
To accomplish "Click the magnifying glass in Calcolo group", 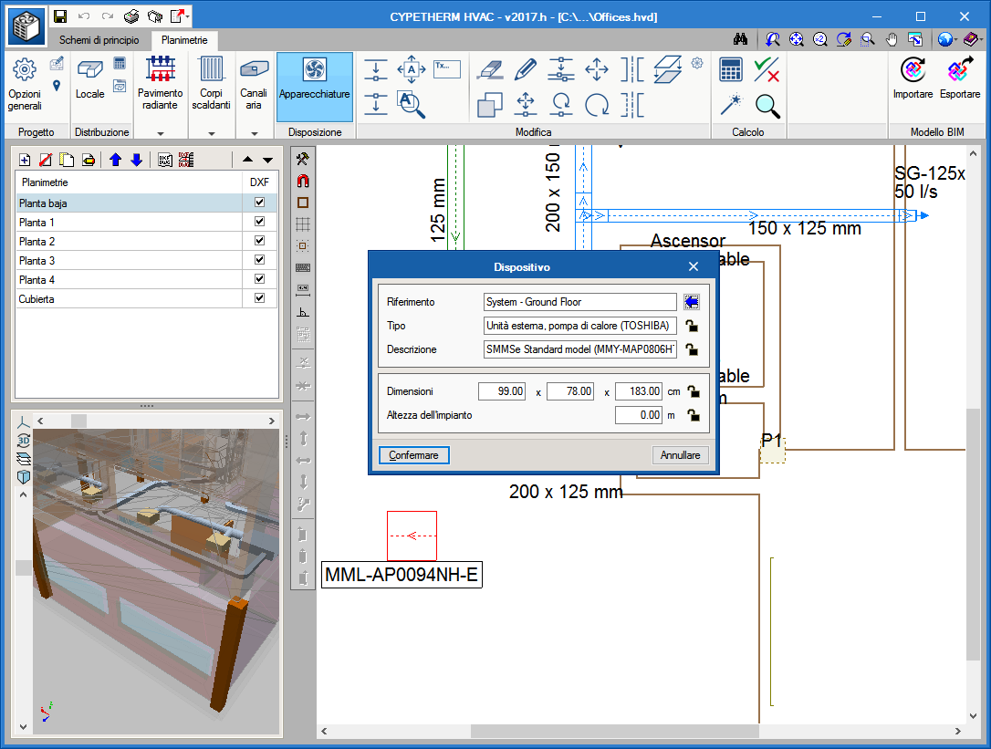I will [767, 106].
